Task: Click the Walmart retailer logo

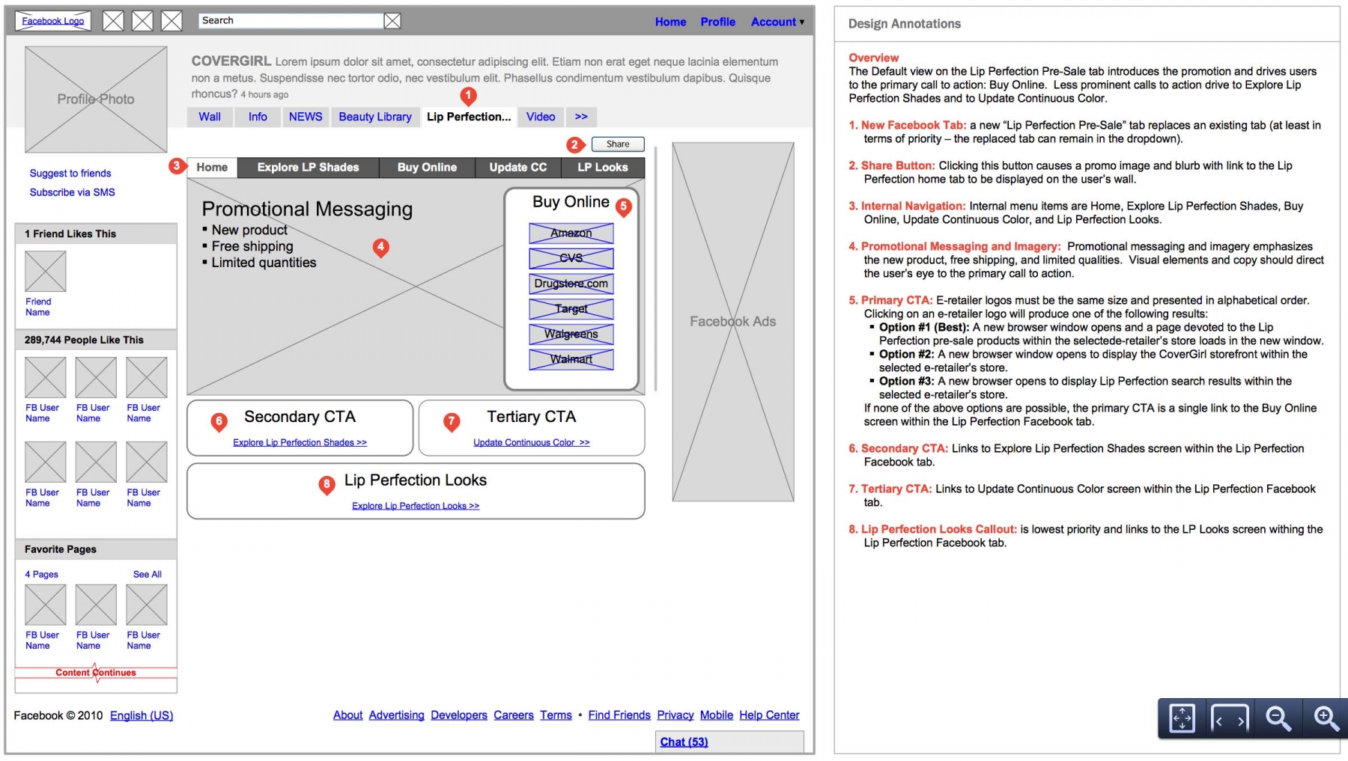Action: click(x=571, y=360)
